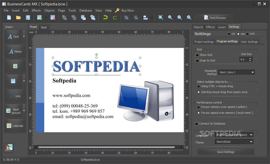Screen dimensions: 270x164
Task: Click the align objects icon
Action: [145, 17]
